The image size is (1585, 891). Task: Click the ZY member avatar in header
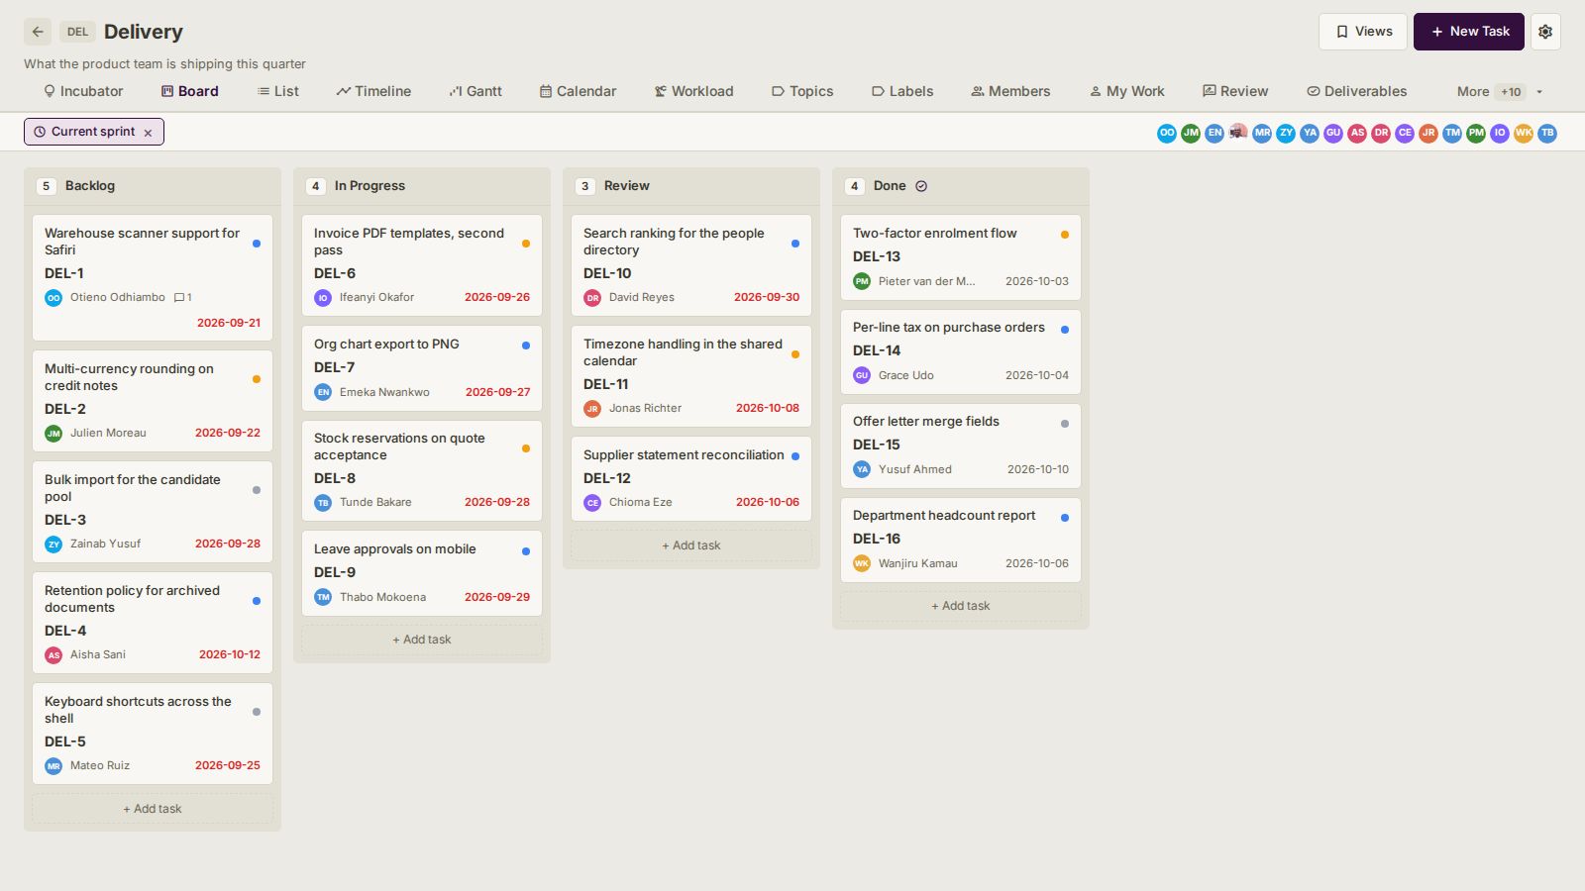(1286, 133)
